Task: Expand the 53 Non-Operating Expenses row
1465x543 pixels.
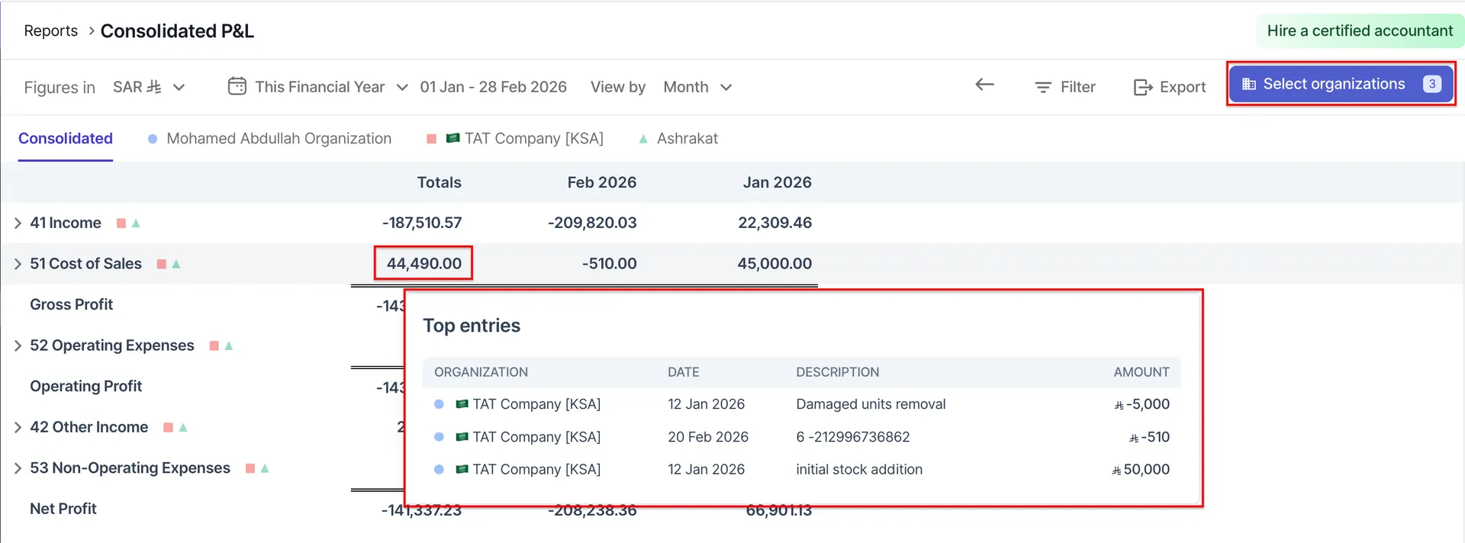Action: (x=18, y=468)
